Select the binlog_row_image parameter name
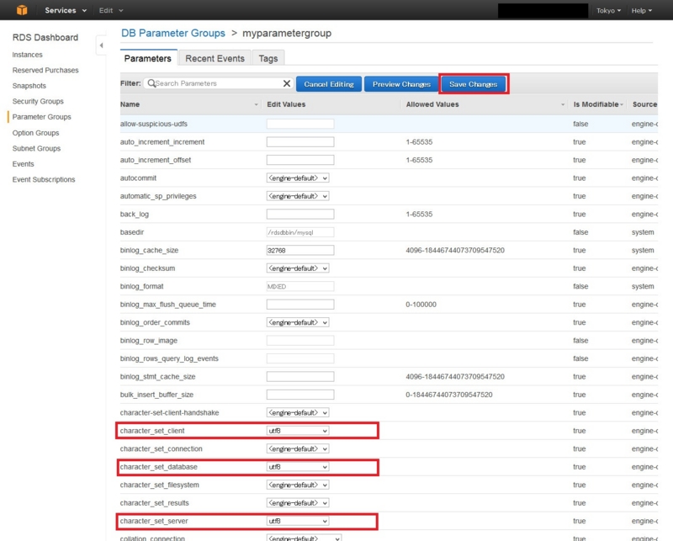 tap(149, 341)
